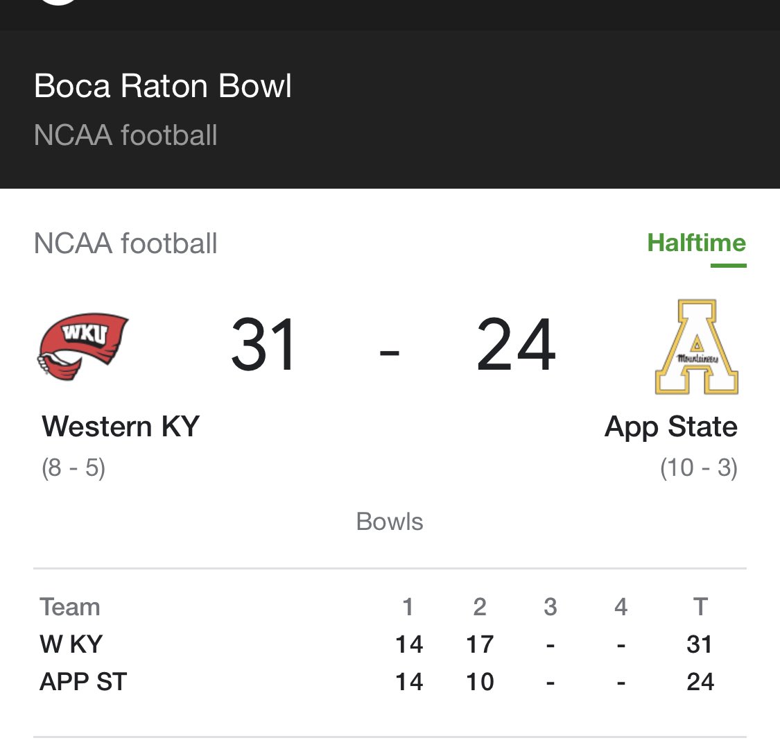Click the quarter 3 column header
Viewport: 780px width, 754px height.
click(551, 607)
